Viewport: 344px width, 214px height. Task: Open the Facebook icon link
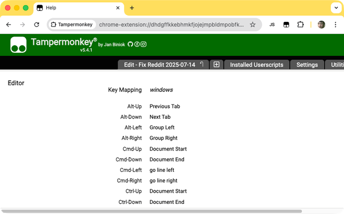pos(137,44)
